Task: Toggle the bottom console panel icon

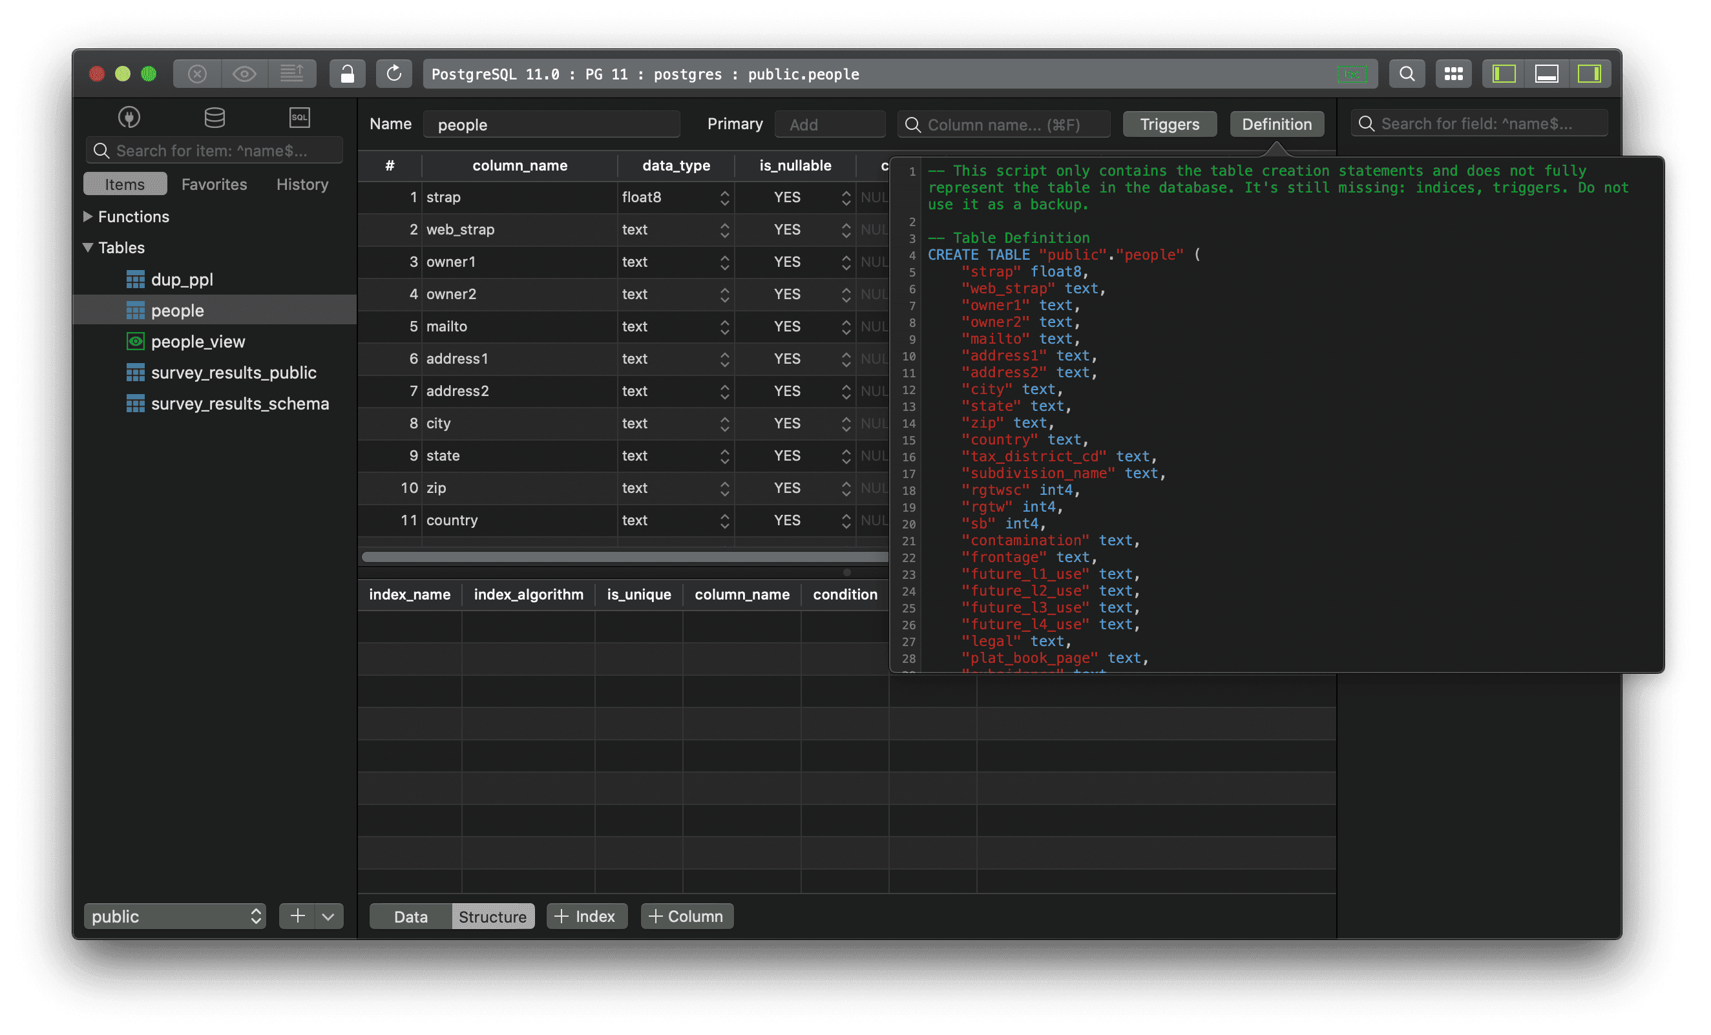Action: (1546, 74)
